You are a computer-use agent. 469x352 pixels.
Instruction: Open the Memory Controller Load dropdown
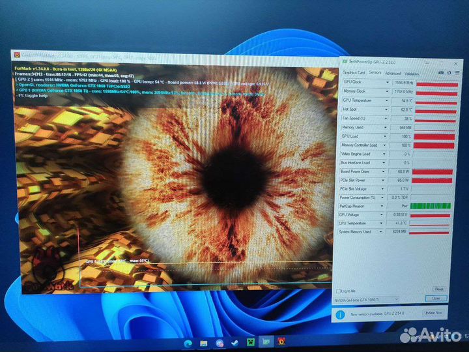(385, 145)
